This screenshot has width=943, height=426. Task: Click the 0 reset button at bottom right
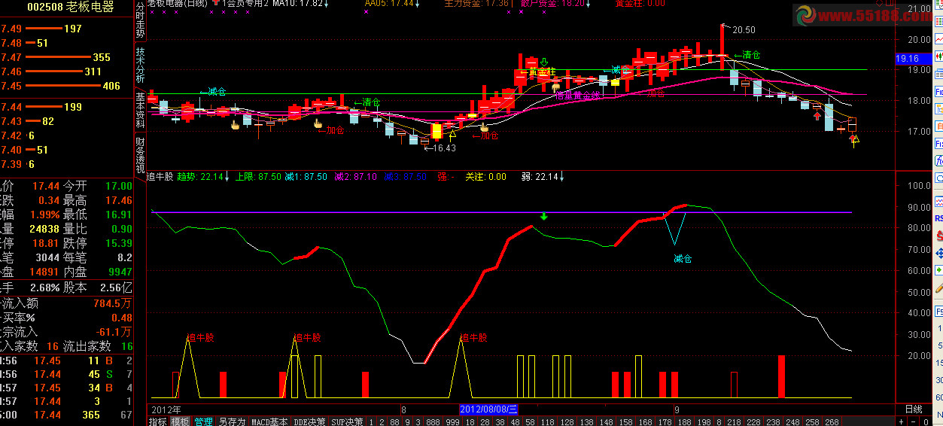(926, 421)
